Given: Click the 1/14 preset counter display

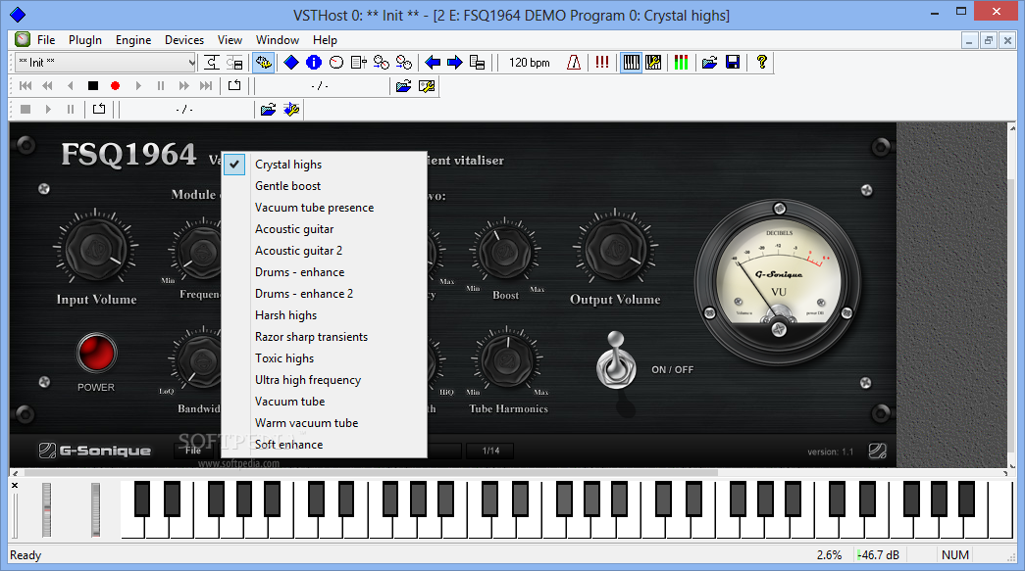Looking at the screenshot, I should point(490,451).
